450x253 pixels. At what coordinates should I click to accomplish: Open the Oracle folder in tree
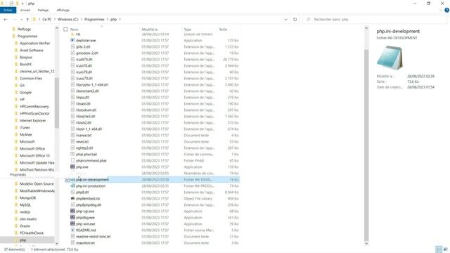(x=25, y=226)
